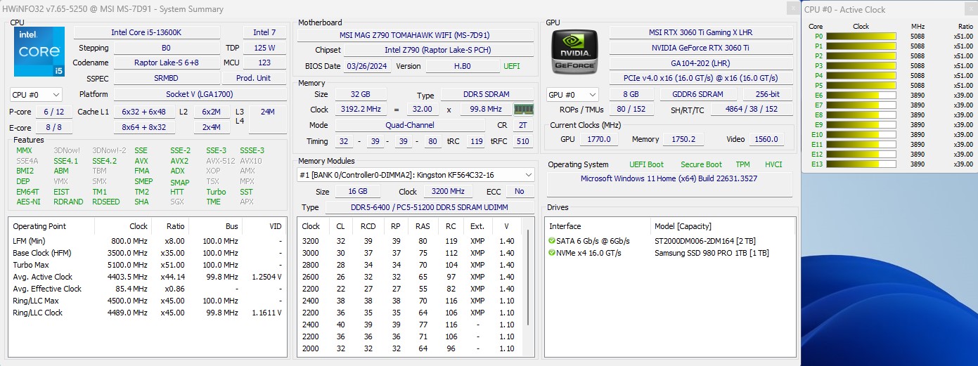The image size is (978, 366).
Task: Open the CPU #0 selector dropdown
Action: pyautogui.click(x=36, y=94)
